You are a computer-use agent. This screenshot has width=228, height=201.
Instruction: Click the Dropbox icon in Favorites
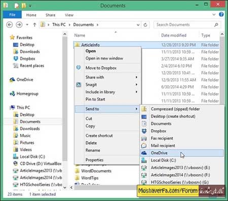pyautogui.click(x=16, y=58)
